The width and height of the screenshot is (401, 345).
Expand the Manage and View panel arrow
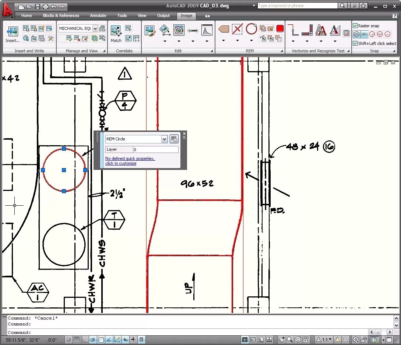[x=104, y=51]
